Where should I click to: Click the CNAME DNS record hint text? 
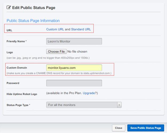pos(59,73)
